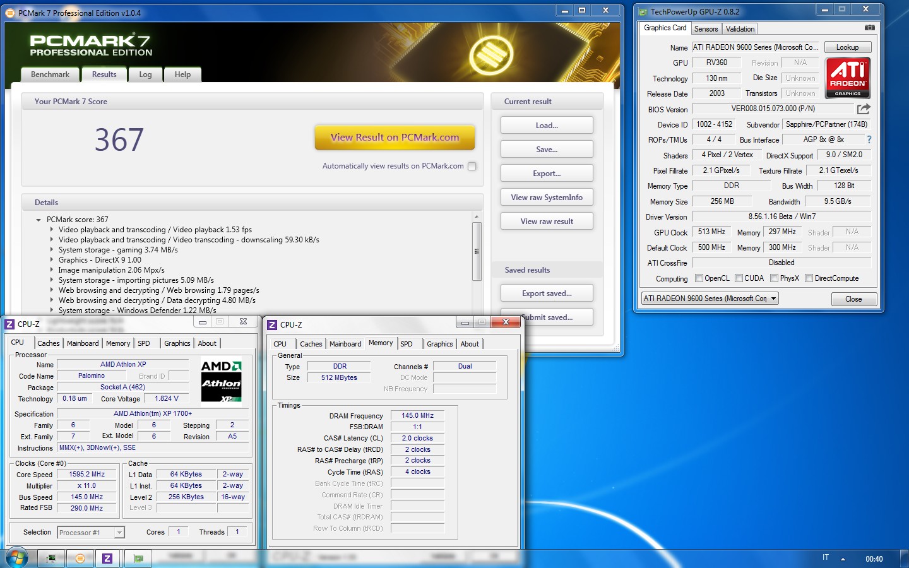Click the Export saved... button
909x568 pixels.
547,293
